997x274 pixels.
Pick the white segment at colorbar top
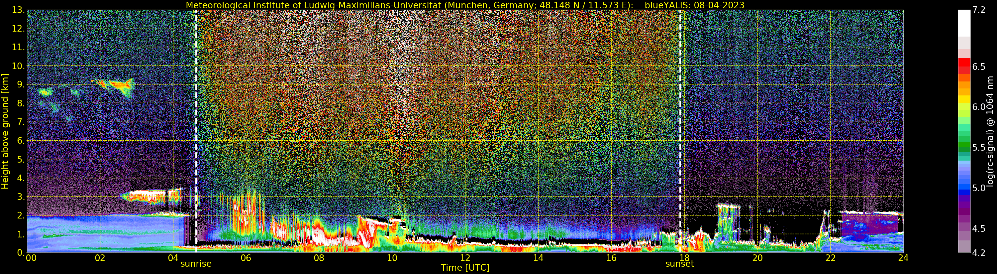click(x=964, y=23)
